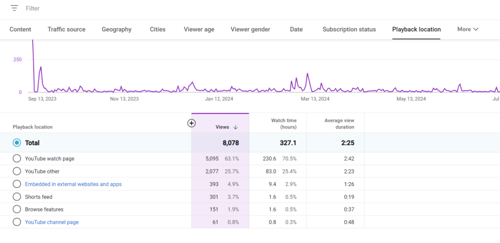500x243 pixels.
Task: Open the YouTube channel page link
Action: [51, 222]
